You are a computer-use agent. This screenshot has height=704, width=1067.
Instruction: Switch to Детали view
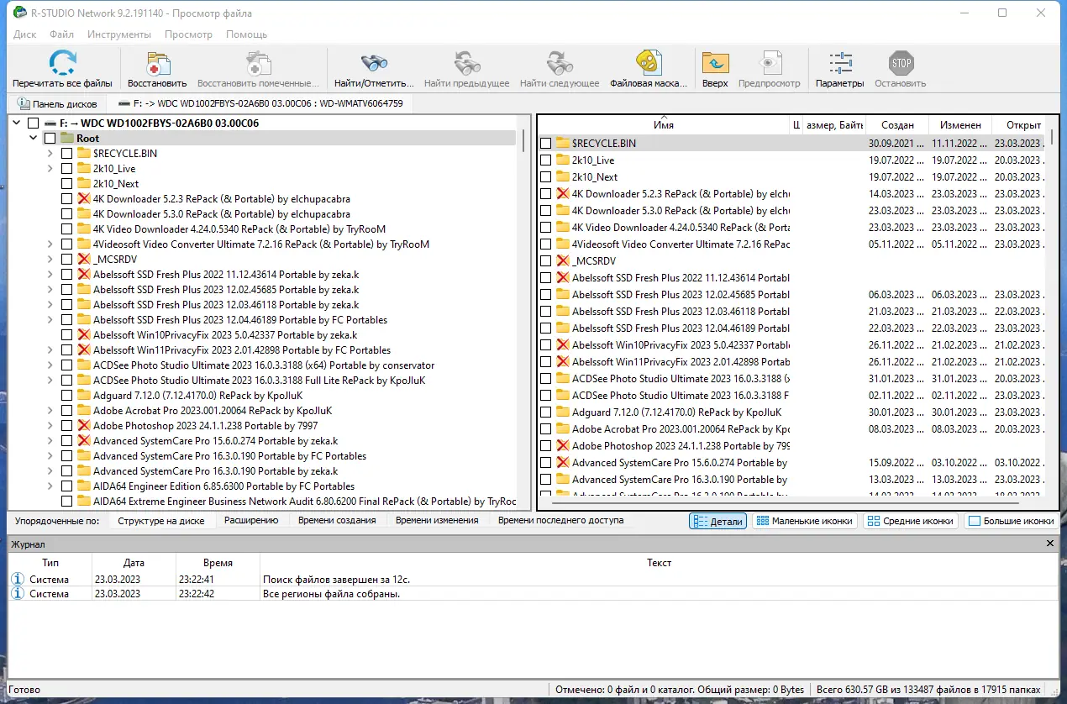(x=718, y=521)
